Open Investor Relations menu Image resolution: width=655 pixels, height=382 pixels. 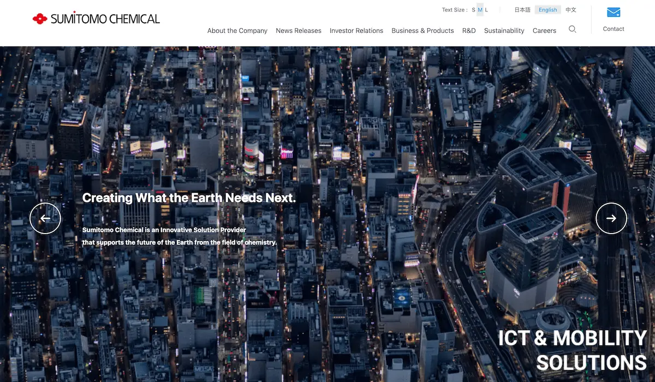356,31
